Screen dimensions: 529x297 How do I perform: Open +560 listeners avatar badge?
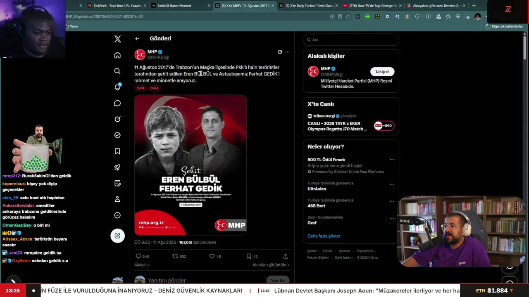click(x=384, y=125)
